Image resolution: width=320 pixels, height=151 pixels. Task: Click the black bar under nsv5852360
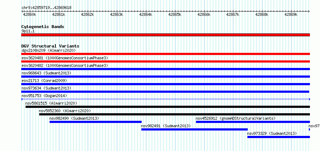(174, 114)
